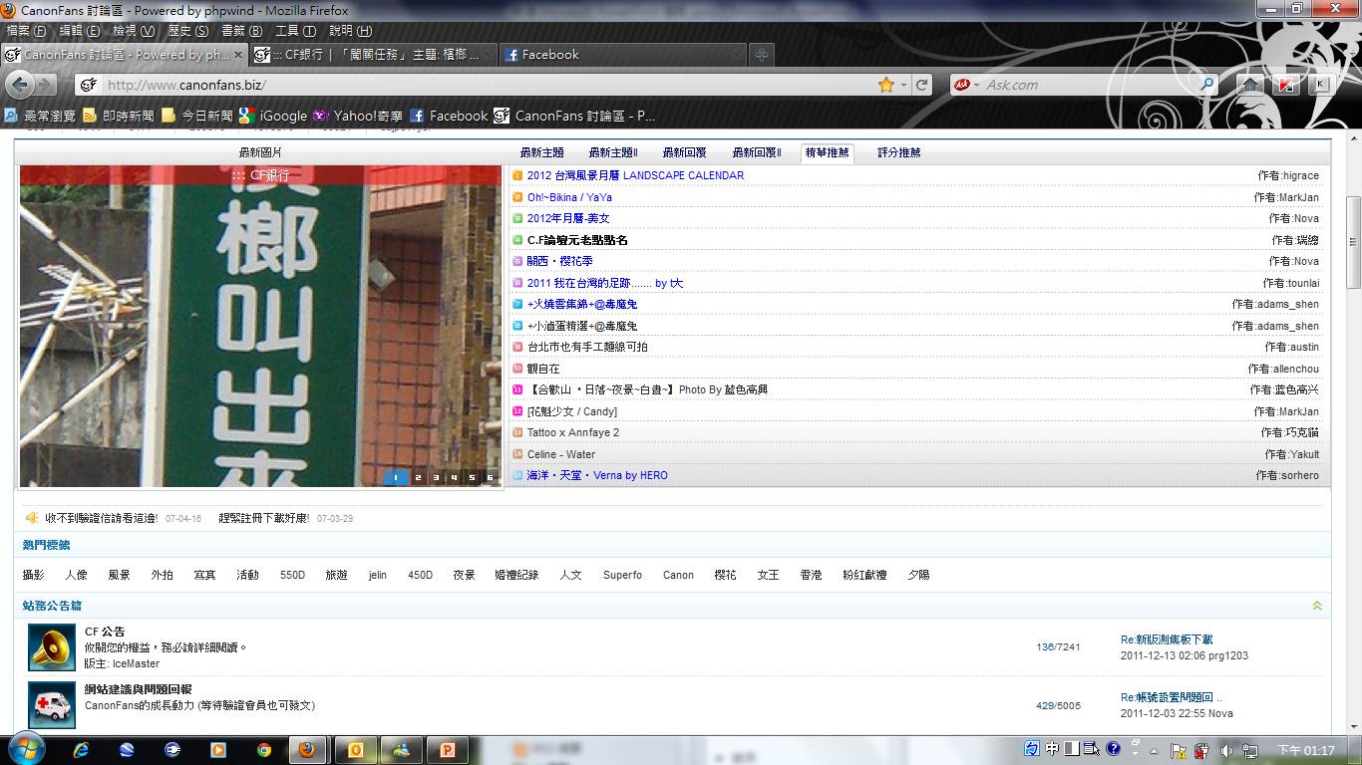The width and height of the screenshot is (1362, 765).
Task: Click the volume speaker tray icon
Action: click(1225, 749)
